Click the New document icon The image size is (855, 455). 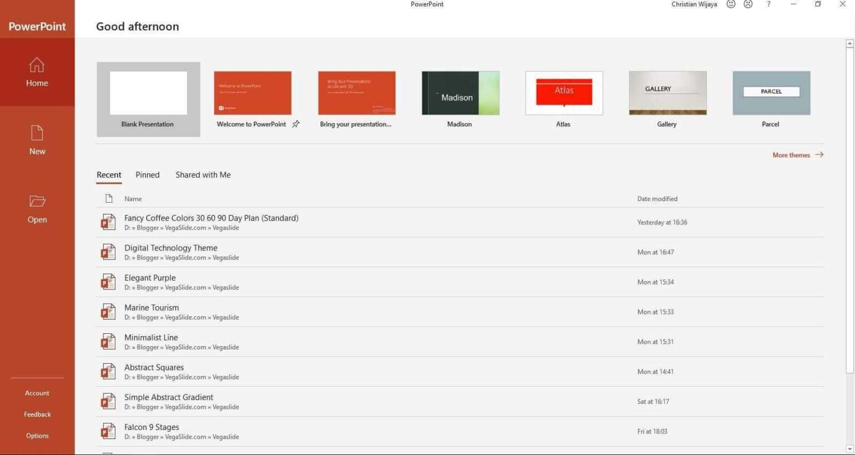tap(37, 134)
